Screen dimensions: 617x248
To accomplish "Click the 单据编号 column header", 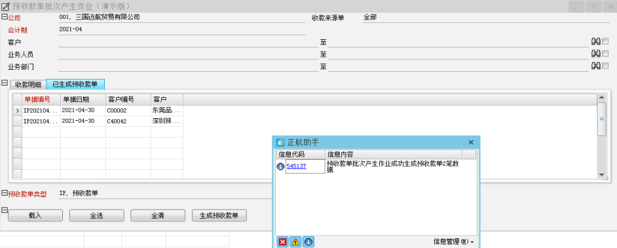I will [x=41, y=99].
